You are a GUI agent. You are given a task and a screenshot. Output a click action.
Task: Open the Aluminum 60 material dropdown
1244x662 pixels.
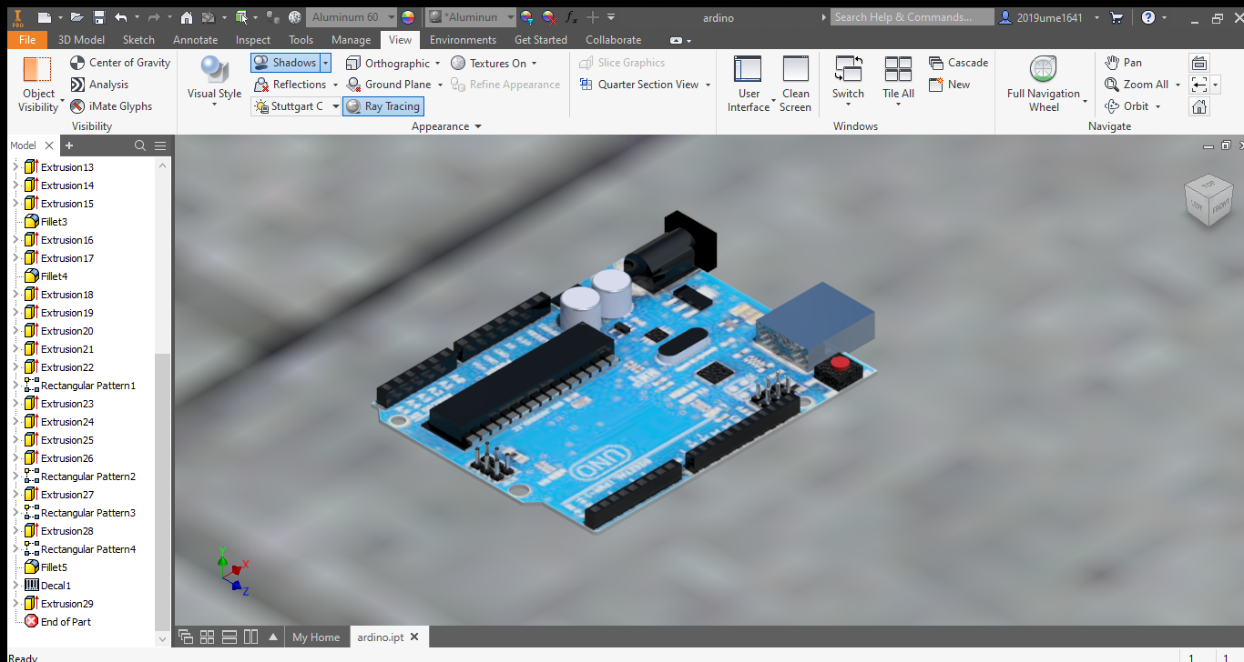(x=391, y=17)
